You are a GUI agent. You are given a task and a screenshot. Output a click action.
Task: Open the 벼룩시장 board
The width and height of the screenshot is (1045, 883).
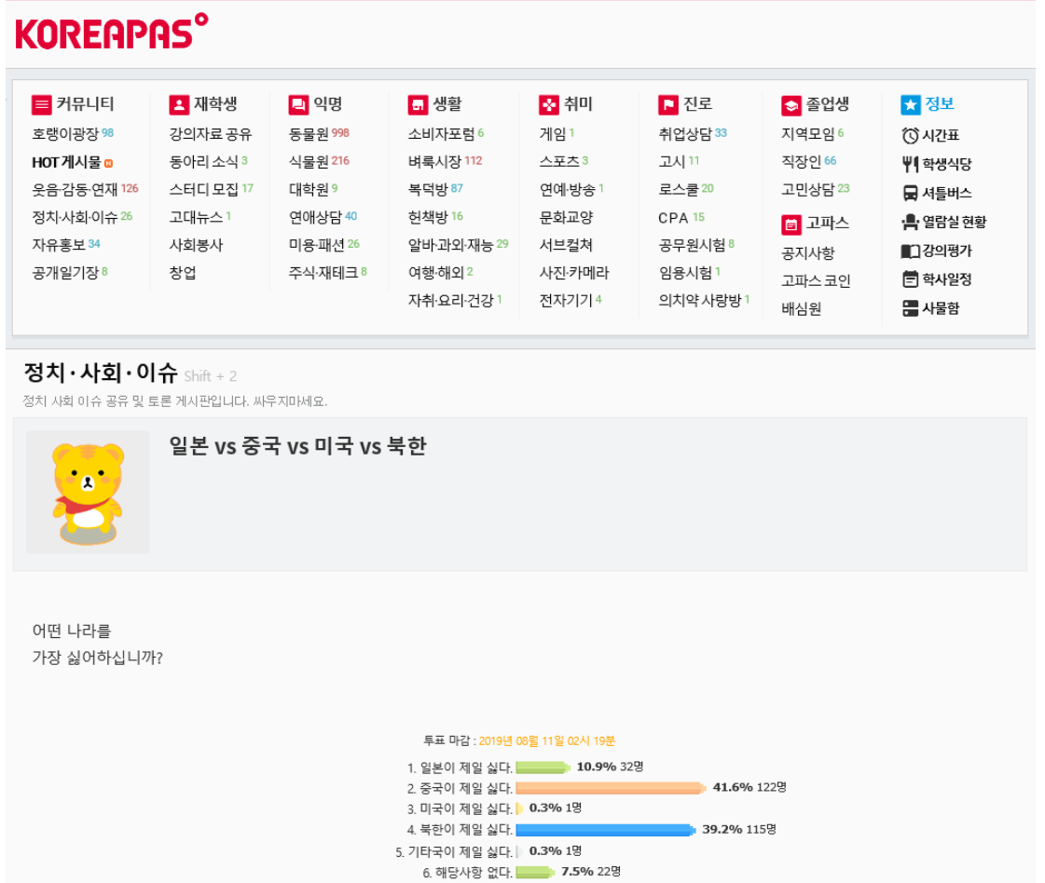tap(434, 162)
